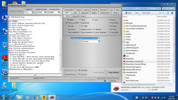Expand Explorer address bar history dropdown
This screenshot has height=100, width=178.
pyautogui.click(x=156, y=9)
